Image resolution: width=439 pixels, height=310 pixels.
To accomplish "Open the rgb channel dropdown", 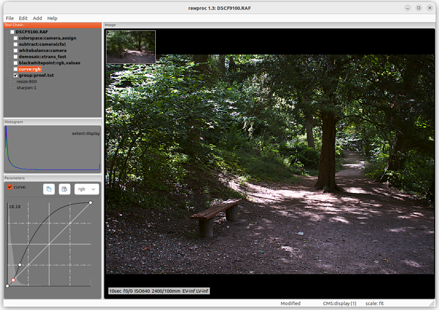I will click(x=87, y=189).
